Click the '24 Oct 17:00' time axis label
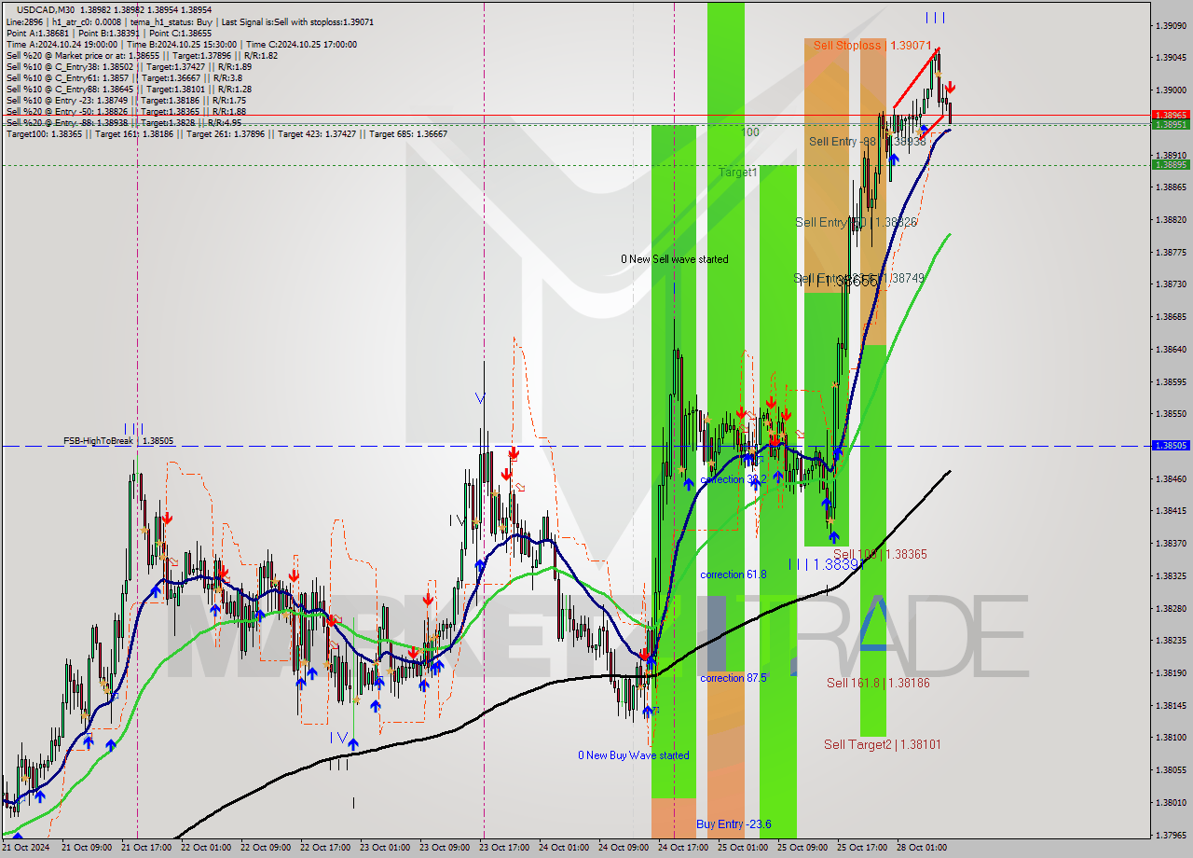The height and width of the screenshot is (858, 1193). click(683, 848)
